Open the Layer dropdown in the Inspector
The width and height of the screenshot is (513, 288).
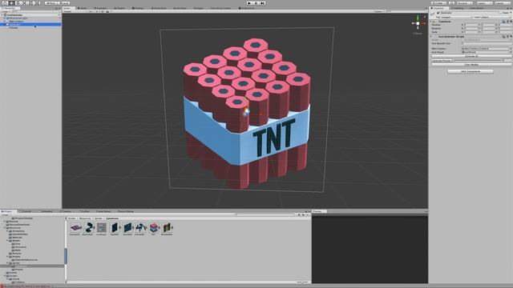tap(496, 17)
